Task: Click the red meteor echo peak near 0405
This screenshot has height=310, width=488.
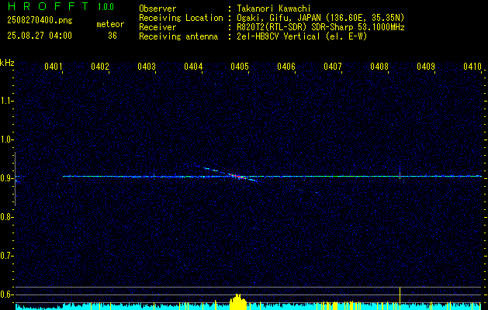Action: click(237, 176)
